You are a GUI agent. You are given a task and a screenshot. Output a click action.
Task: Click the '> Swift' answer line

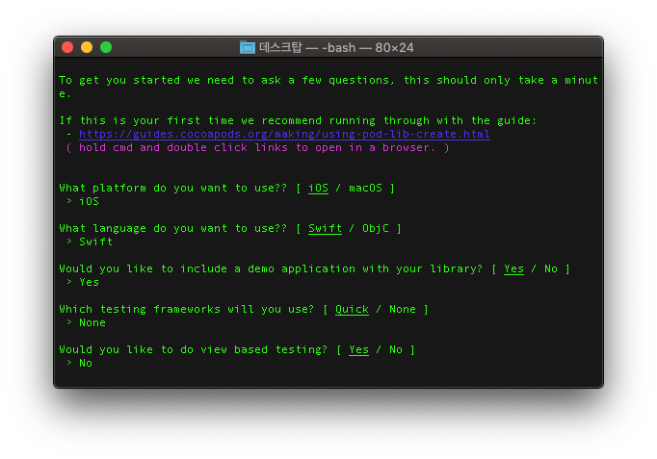(90, 242)
